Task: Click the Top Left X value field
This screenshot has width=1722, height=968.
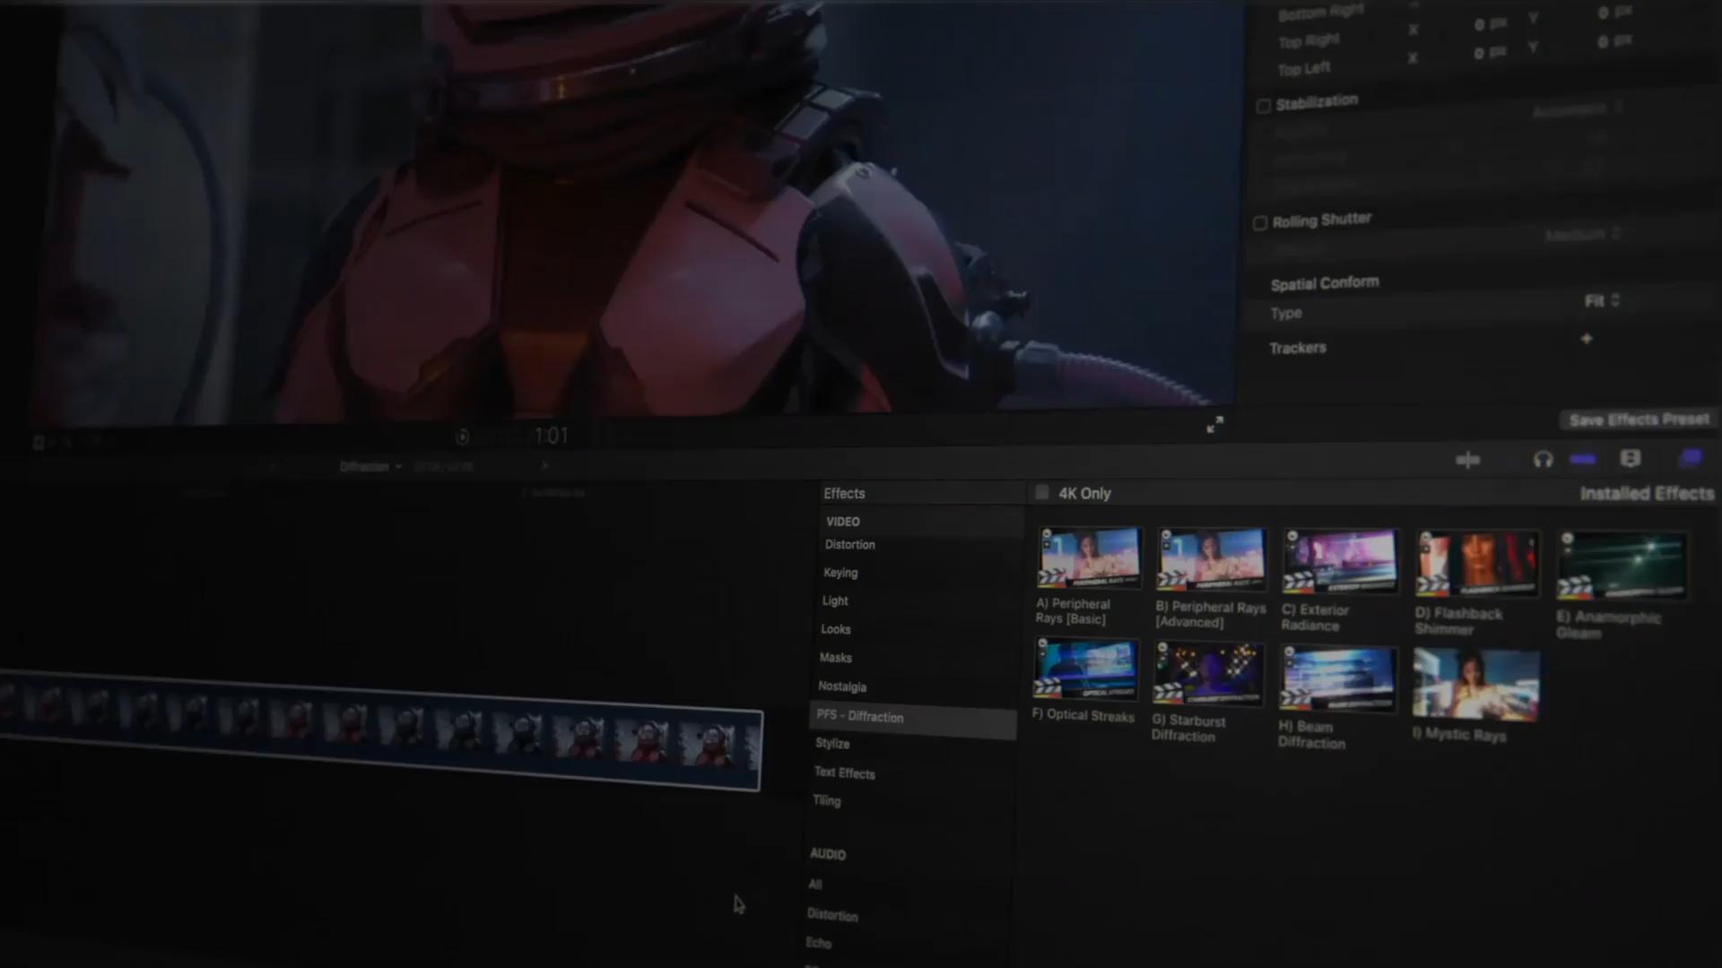Action: 1490,54
